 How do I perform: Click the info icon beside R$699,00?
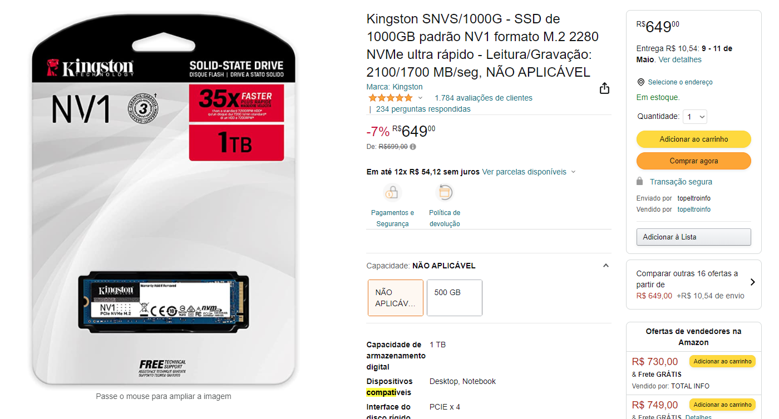[x=413, y=147]
